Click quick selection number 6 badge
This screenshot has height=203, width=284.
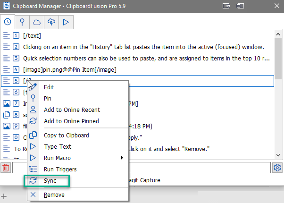[x=16, y=92]
